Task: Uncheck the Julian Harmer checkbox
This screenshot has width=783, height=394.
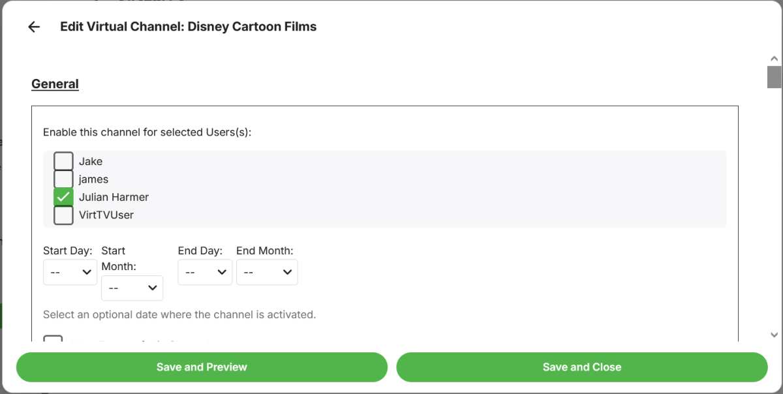Action: pos(63,197)
